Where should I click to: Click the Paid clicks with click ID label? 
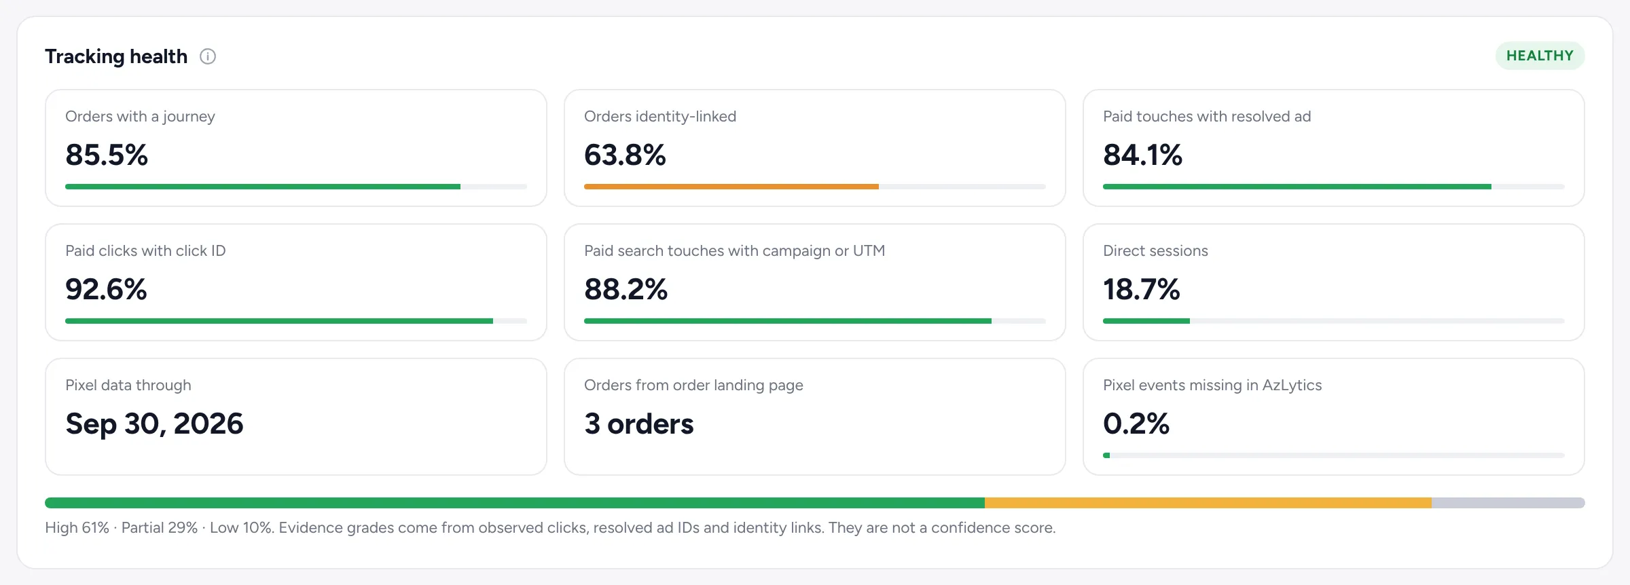point(145,251)
